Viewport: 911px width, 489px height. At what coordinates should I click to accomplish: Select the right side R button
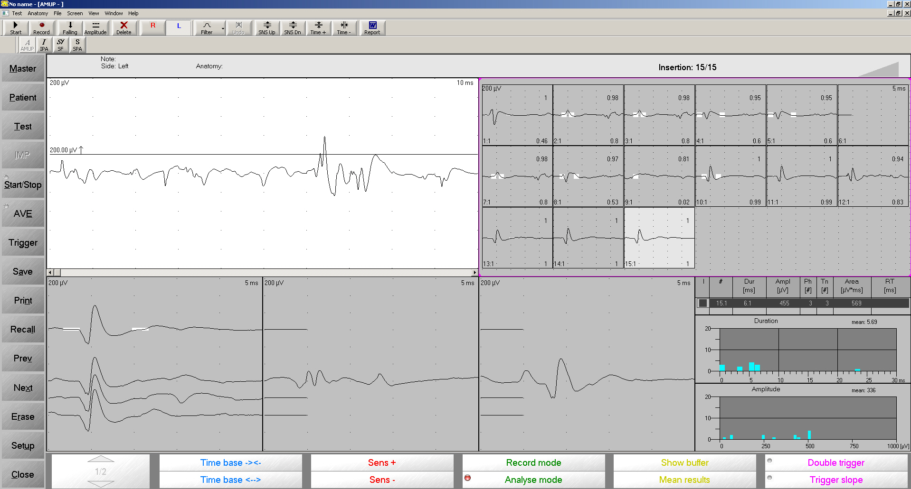153,28
